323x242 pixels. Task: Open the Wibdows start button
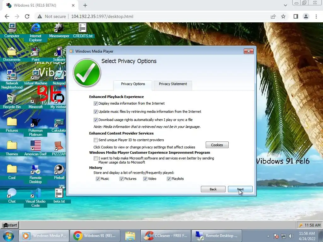10,225
